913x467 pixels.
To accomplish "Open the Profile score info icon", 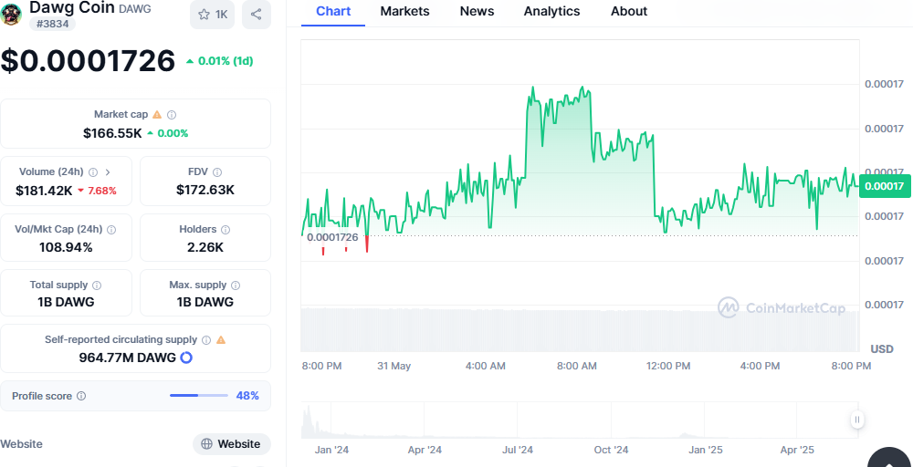I will pyautogui.click(x=81, y=396).
